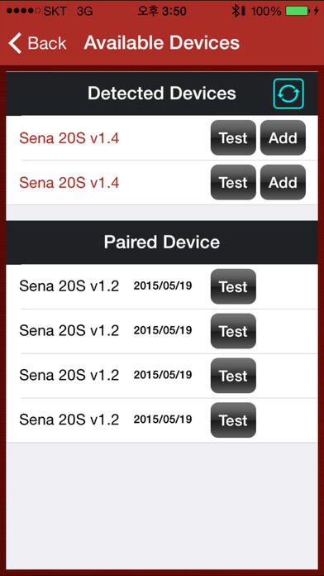Test the first paired Sena 20S v1.2
Screen dimensions: 324x576
coord(233,286)
